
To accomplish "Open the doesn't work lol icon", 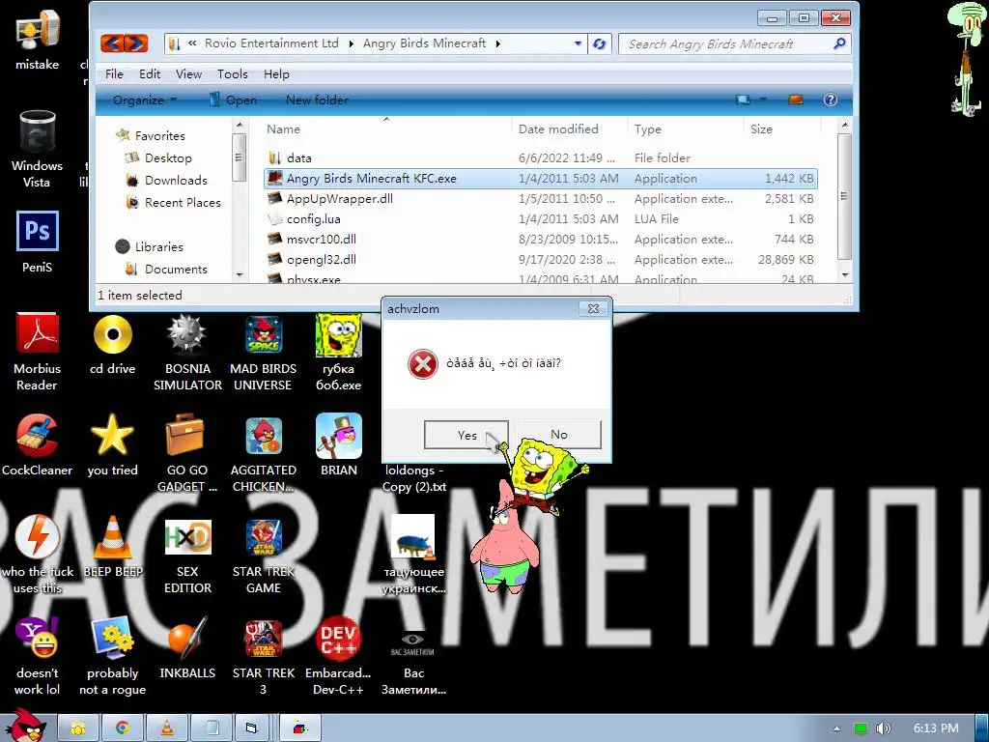I will 38,656.
